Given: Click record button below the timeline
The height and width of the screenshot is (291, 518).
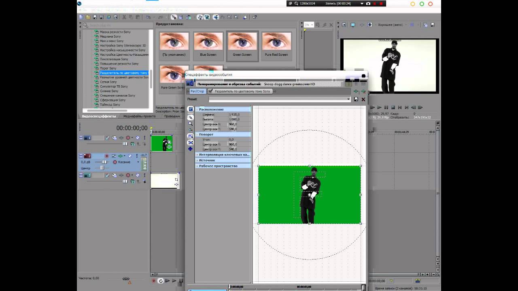Looking at the screenshot, I should click(x=154, y=280).
